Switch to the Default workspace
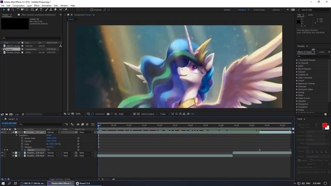 pos(227,10)
